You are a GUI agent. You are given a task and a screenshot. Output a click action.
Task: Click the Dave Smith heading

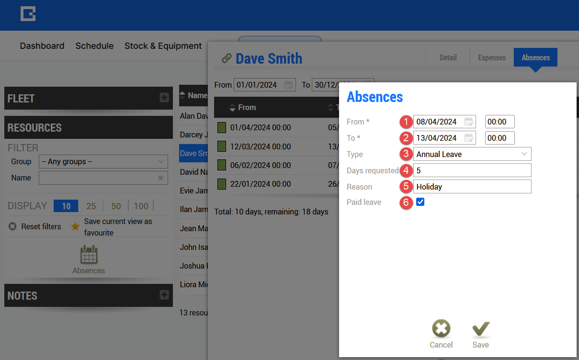pyautogui.click(x=269, y=58)
